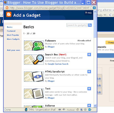Click the Blogger author link under Text
114x113 pixels.
(51, 98)
